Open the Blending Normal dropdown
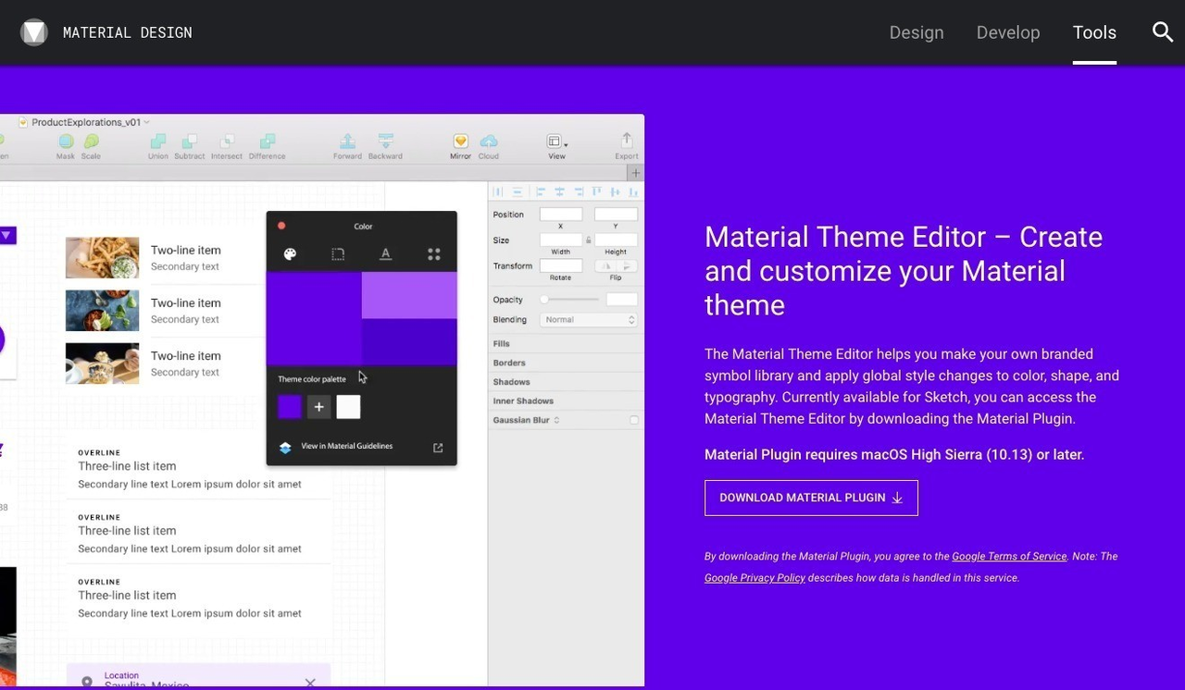1185x690 pixels. [590, 320]
